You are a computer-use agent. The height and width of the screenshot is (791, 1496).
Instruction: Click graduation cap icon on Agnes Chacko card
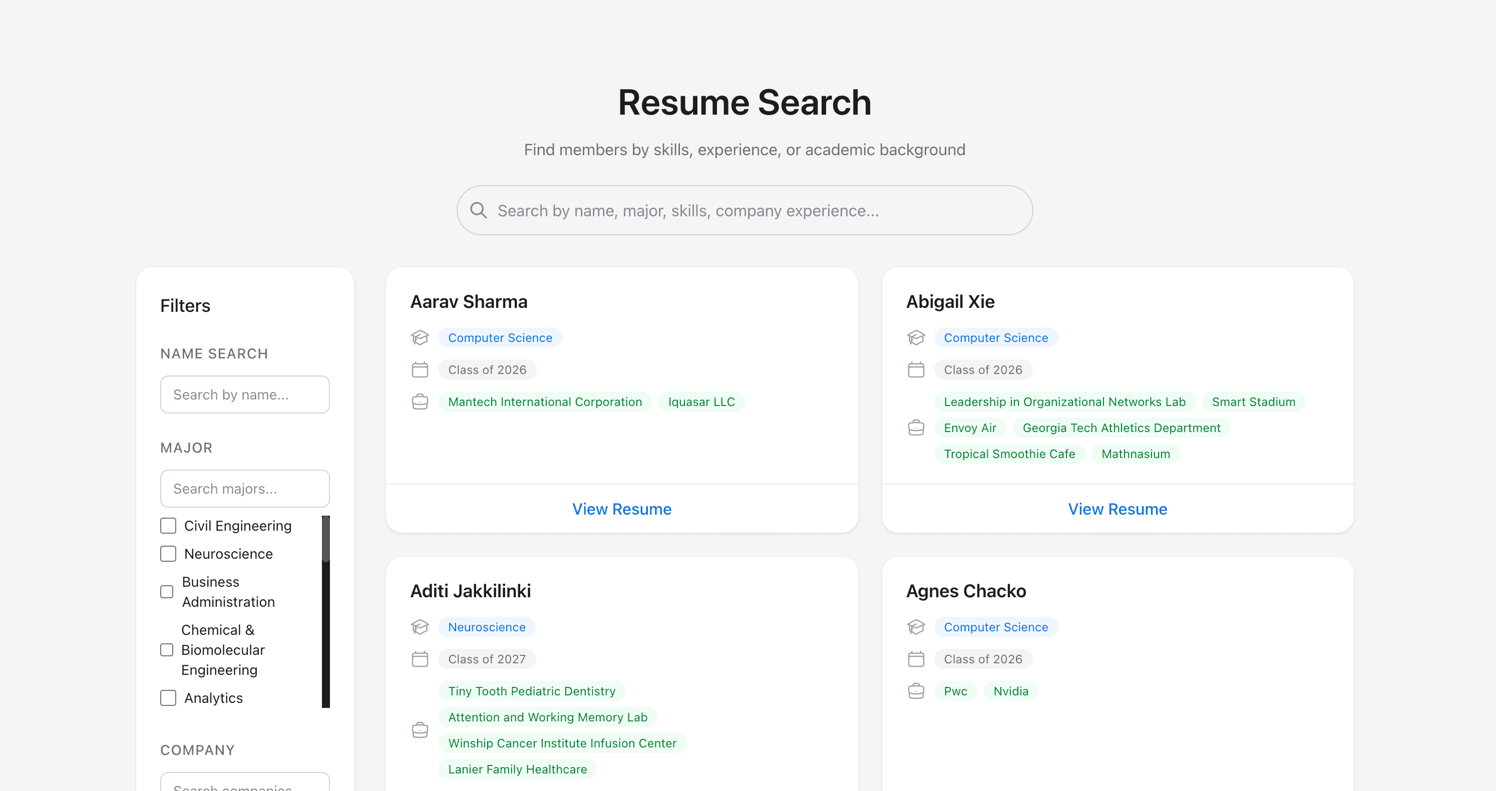pos(916,627)
